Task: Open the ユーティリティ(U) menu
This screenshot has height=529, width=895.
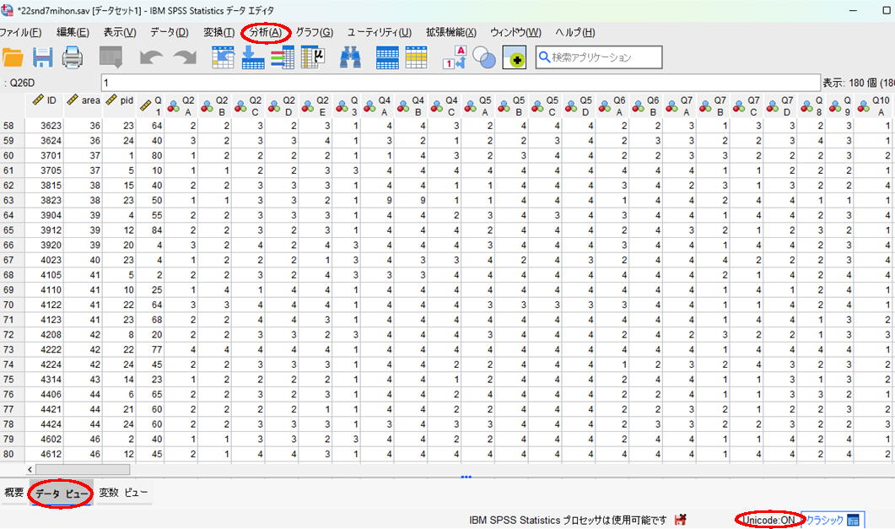Action: [x=379, y=33]
